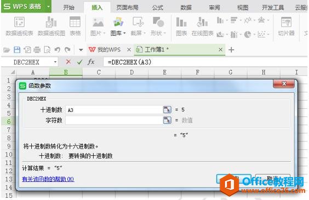Click the Screenshot (截屏) icon
Viewport: 309px width, 200px height.
tap(138, 22)
